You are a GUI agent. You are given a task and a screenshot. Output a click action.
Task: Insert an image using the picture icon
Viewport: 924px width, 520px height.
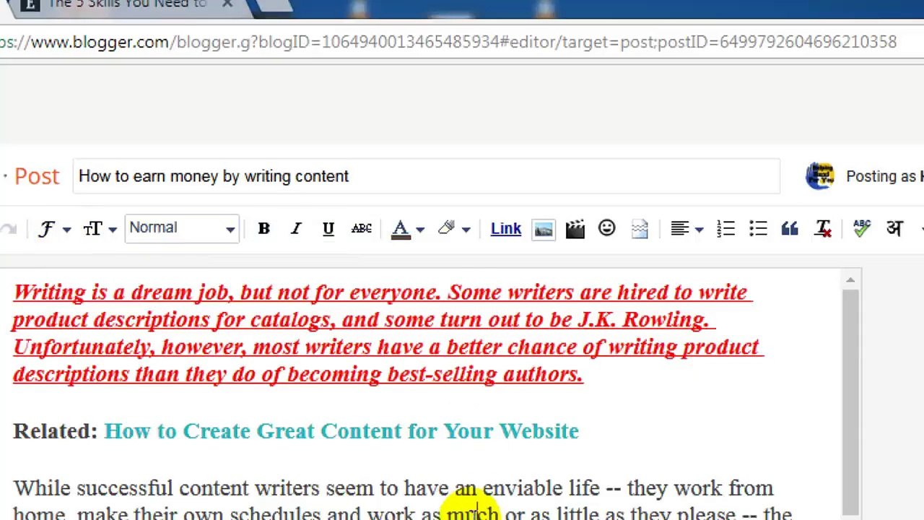(x=544, y=230)
